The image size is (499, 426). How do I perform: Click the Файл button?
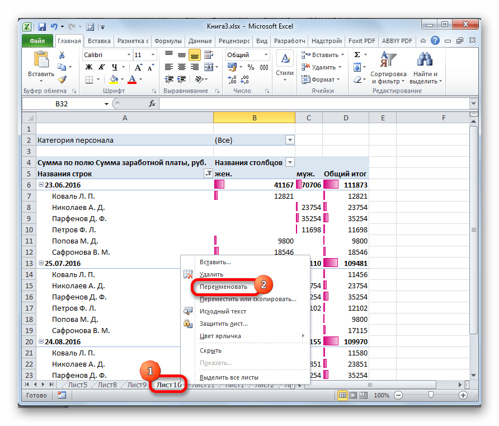point(37,41)
